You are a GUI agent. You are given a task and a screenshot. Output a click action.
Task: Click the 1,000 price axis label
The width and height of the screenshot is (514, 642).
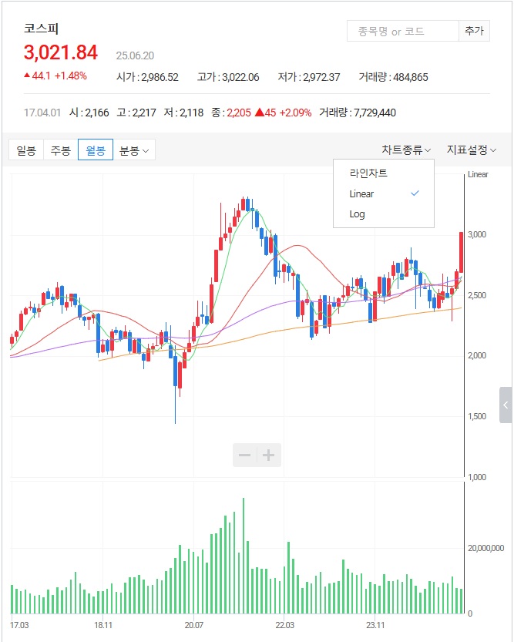click(477, 477)
